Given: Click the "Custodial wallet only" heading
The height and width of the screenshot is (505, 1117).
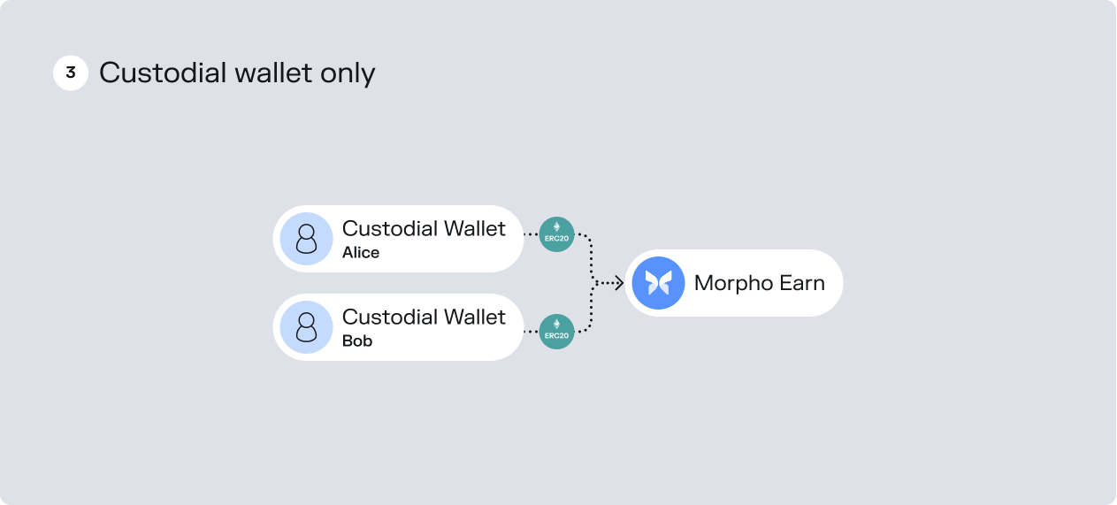Looking at the screenshot, I should coord(237,73).
